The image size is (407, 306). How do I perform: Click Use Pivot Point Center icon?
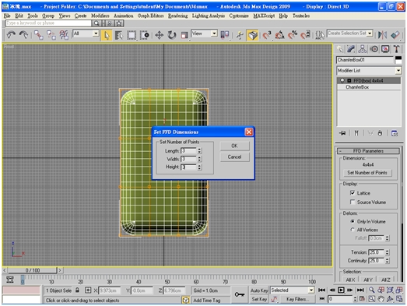coord(225,35)
